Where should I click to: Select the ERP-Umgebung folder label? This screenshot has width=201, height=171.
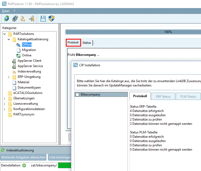pos(29,77)
